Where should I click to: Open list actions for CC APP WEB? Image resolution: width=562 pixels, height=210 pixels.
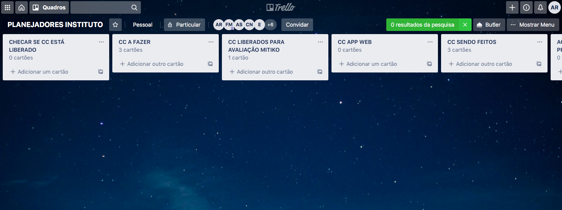coord(430,42)
